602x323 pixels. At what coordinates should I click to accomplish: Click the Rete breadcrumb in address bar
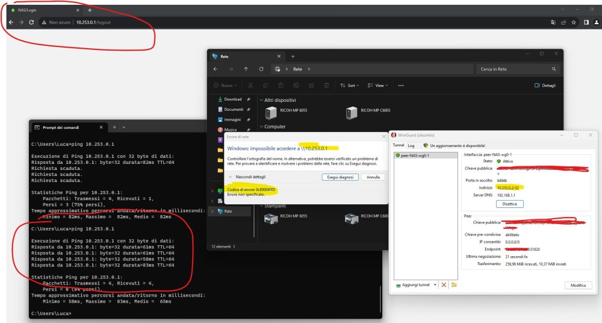pos(297,69)
